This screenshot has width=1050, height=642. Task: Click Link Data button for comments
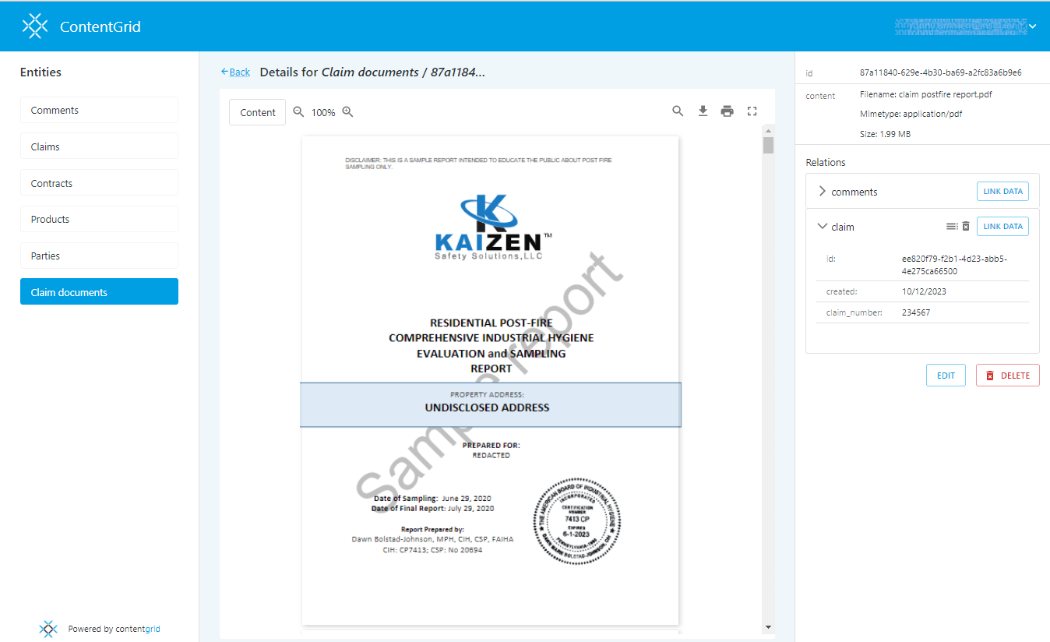1002,192
